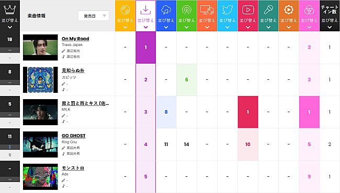Sort by download icon column
Image resolution: width=340 pixels, height=193 pixels.
[146, 16]
